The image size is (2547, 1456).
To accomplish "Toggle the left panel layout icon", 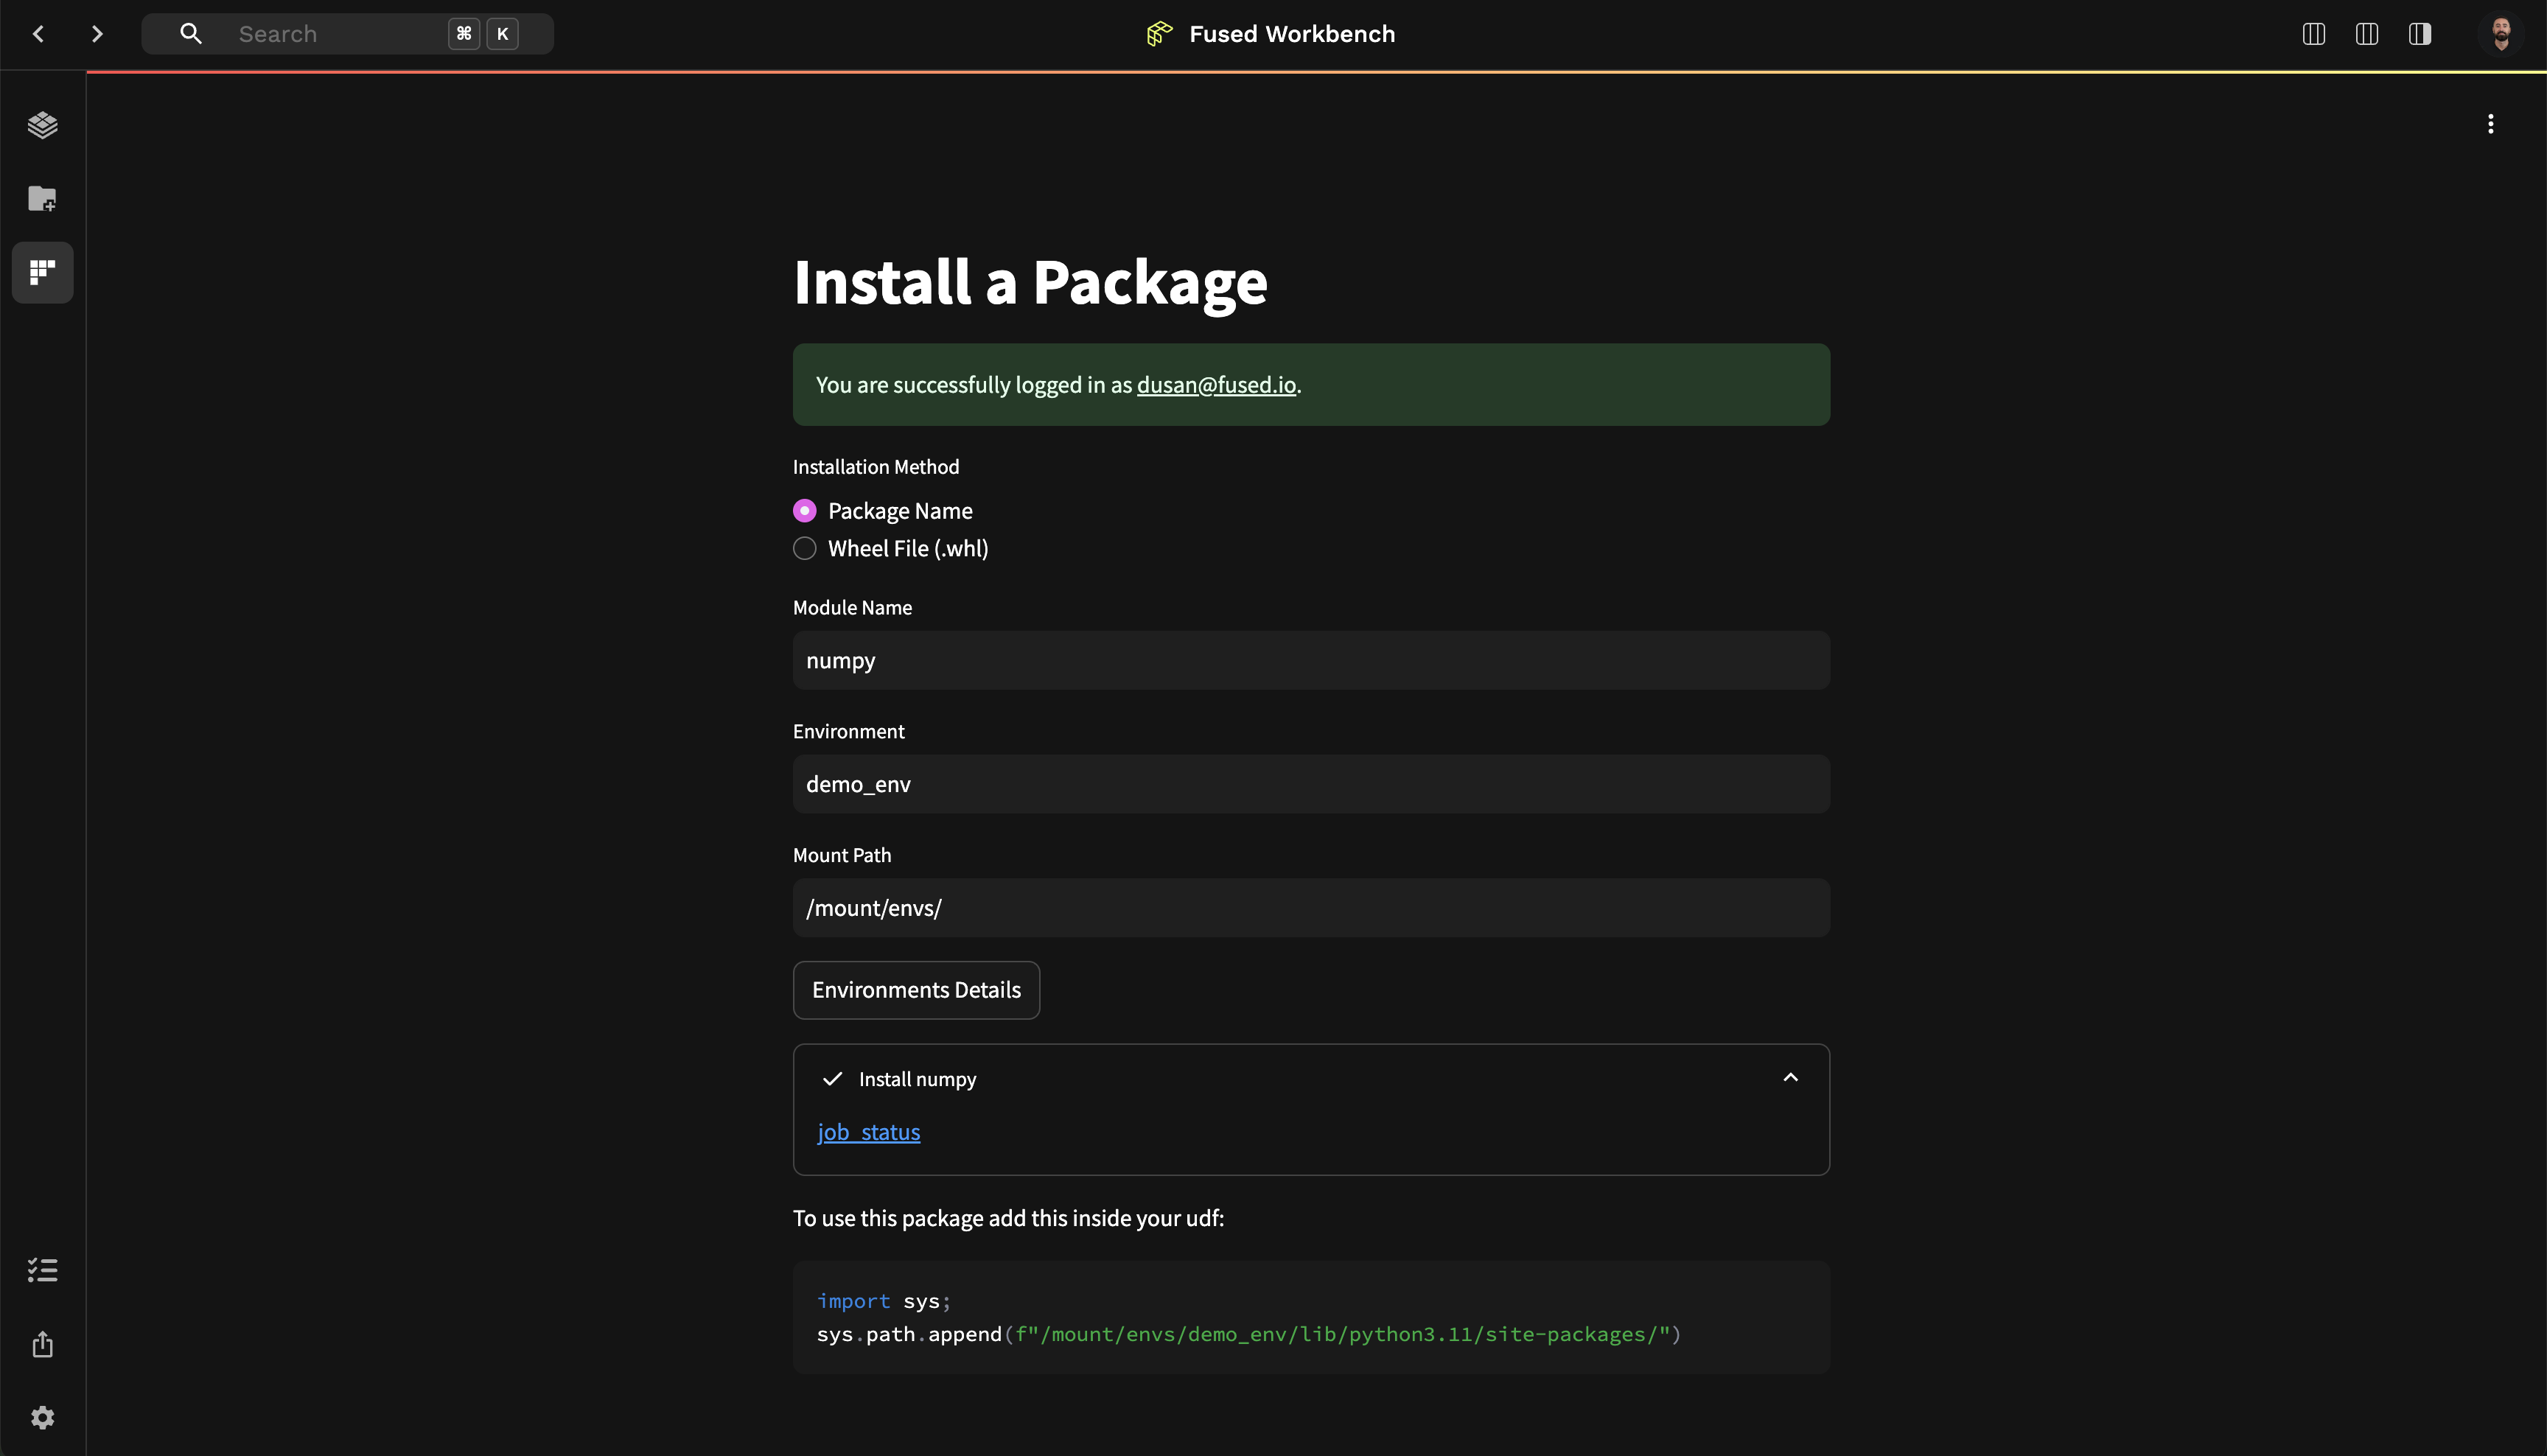I will [x=2313, y=34].
